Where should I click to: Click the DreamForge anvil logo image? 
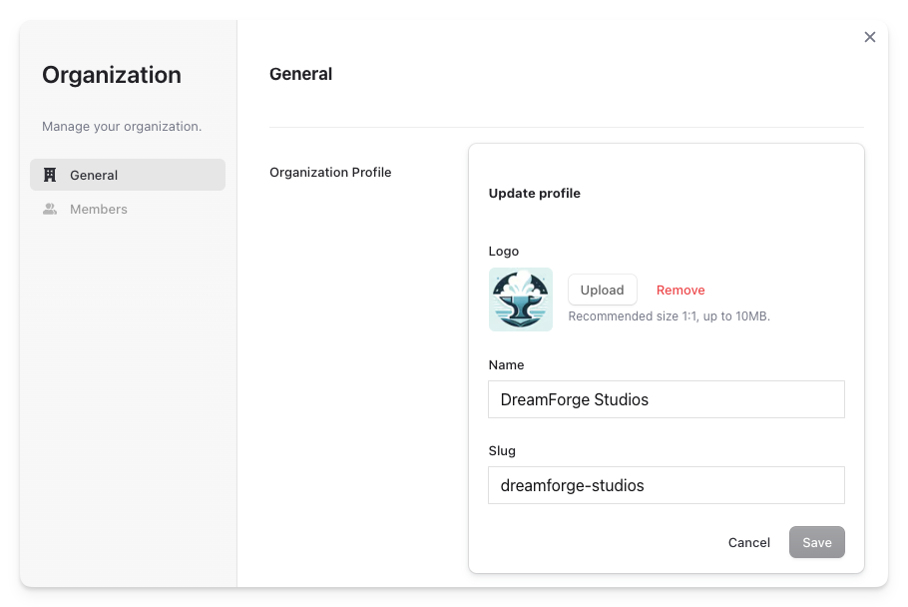521,300
